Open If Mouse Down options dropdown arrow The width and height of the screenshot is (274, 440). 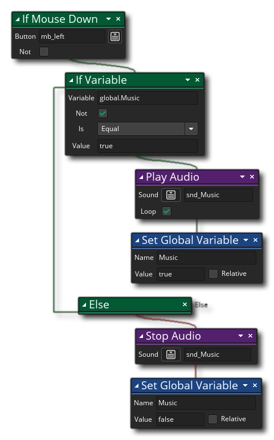coord(109,19)
